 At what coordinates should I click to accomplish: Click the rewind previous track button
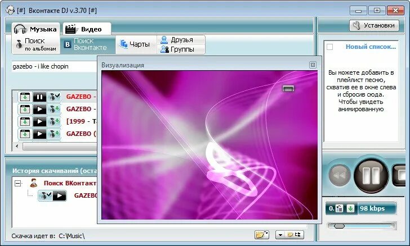click(x=340, y=175)
